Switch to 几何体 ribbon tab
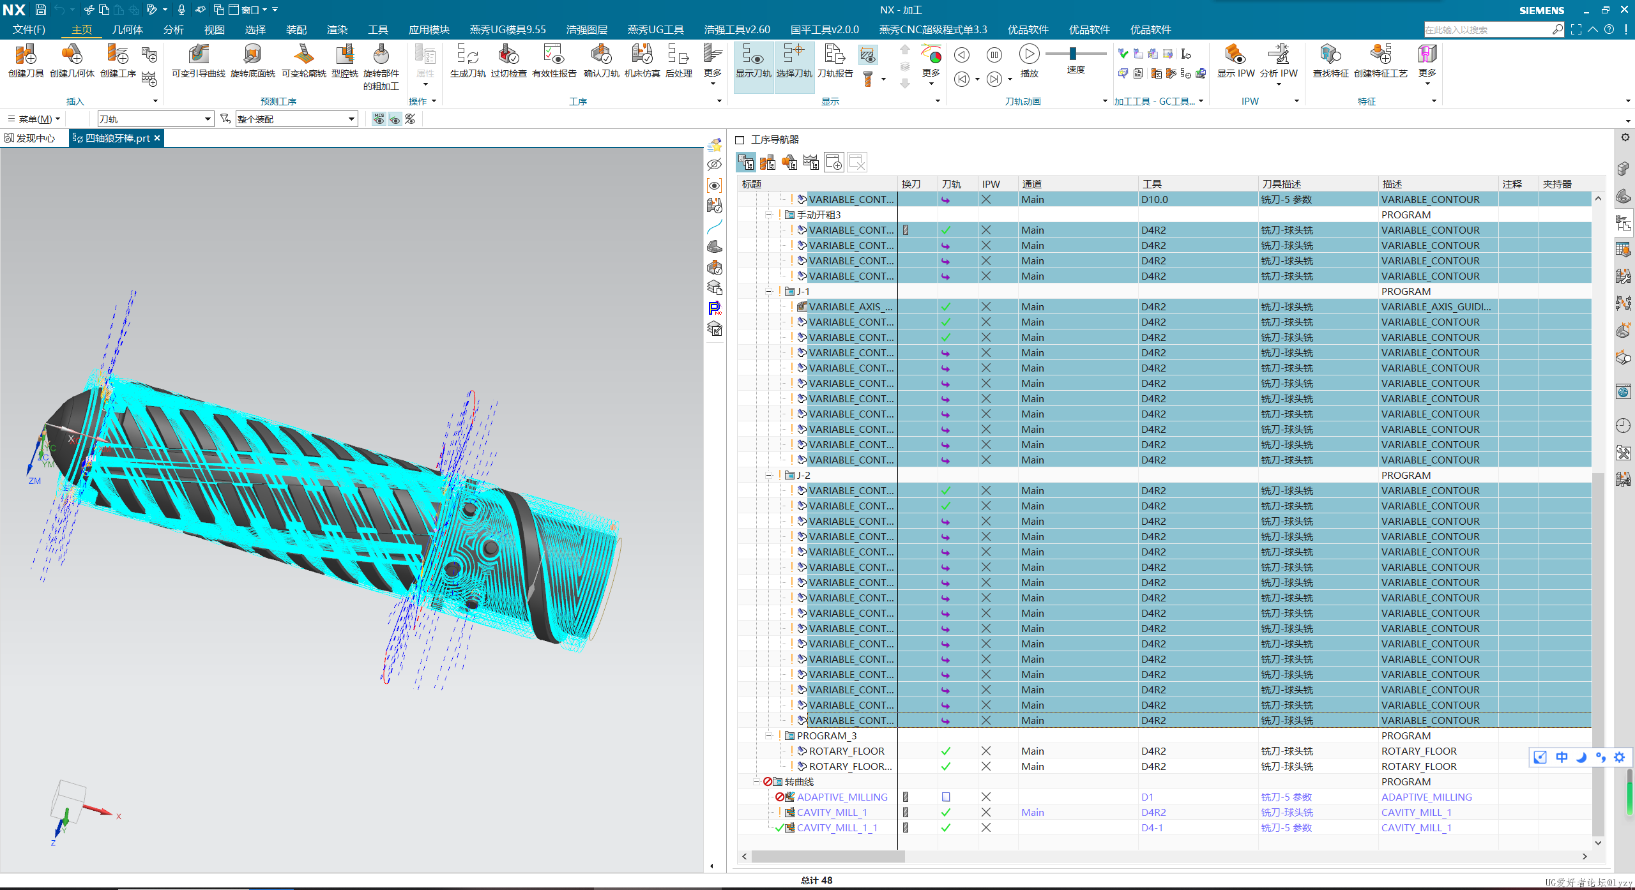 (x=128, y=29)
